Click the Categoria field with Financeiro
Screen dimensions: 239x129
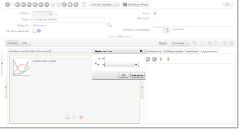point(69,25)
